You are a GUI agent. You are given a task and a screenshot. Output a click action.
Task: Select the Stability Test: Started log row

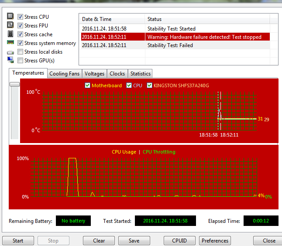click(175, 29)
